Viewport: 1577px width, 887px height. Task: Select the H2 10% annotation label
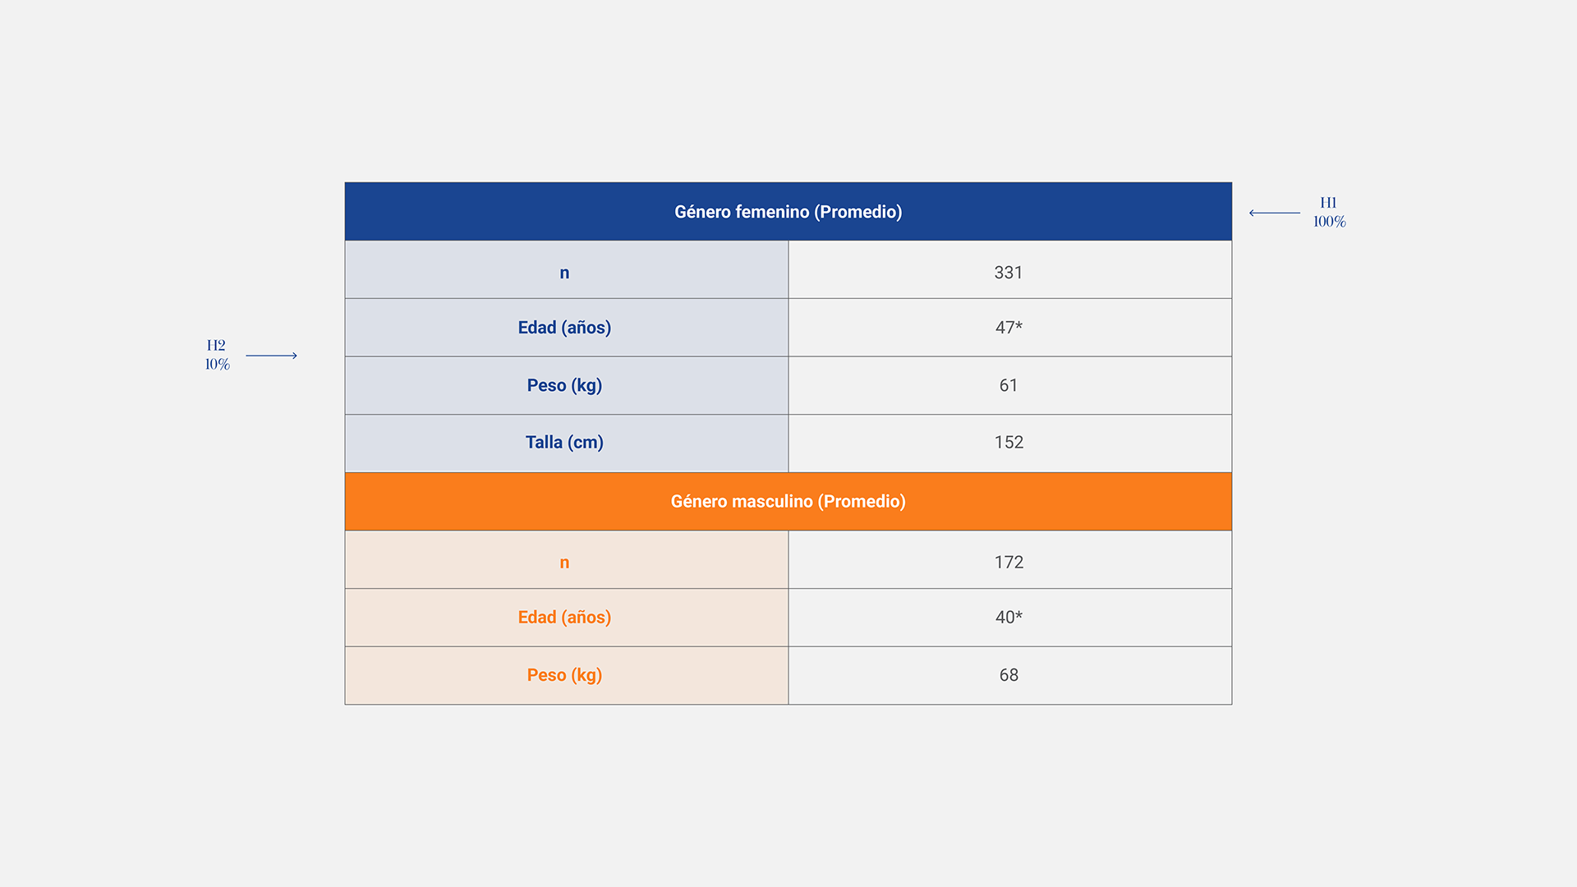[217, 355]
